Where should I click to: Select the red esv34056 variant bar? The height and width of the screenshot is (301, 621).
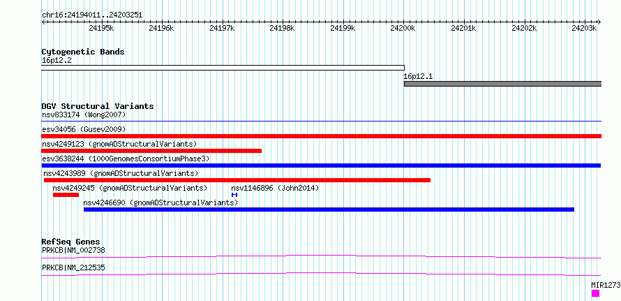[322, 136]
